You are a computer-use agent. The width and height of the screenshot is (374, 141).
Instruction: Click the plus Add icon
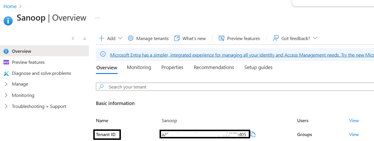[101, 38]
